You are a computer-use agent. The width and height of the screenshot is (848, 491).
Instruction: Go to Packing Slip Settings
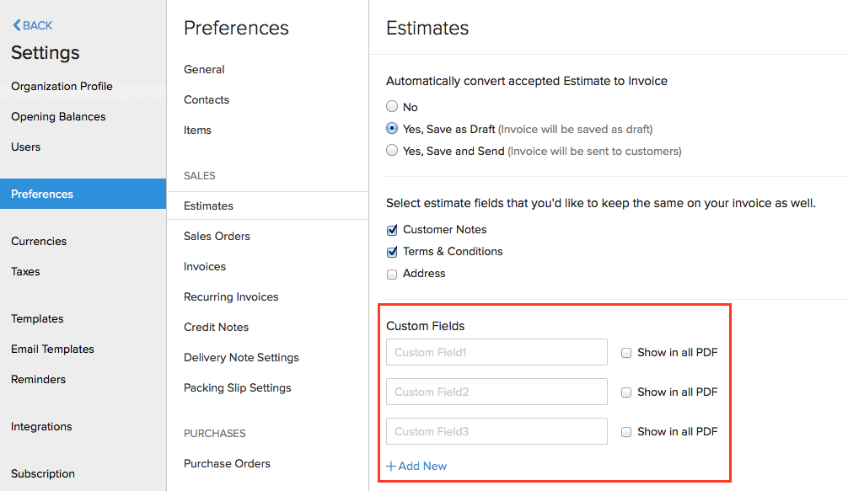(237, 387)
